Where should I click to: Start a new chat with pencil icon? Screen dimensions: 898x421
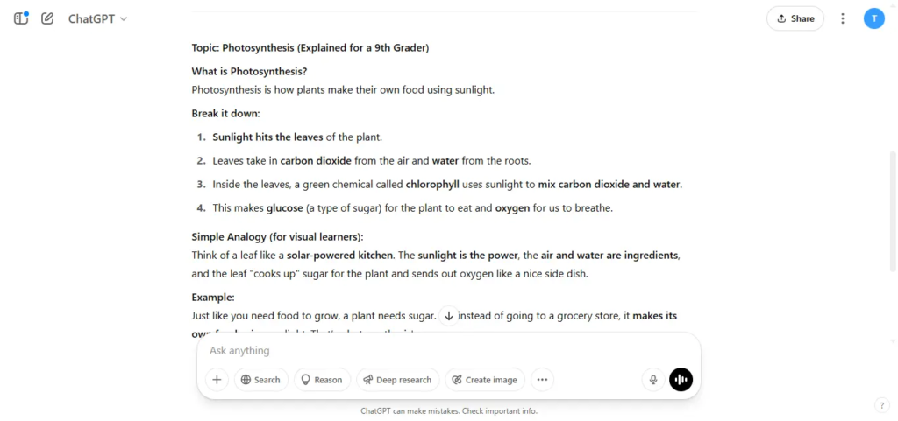coord(47,18)
